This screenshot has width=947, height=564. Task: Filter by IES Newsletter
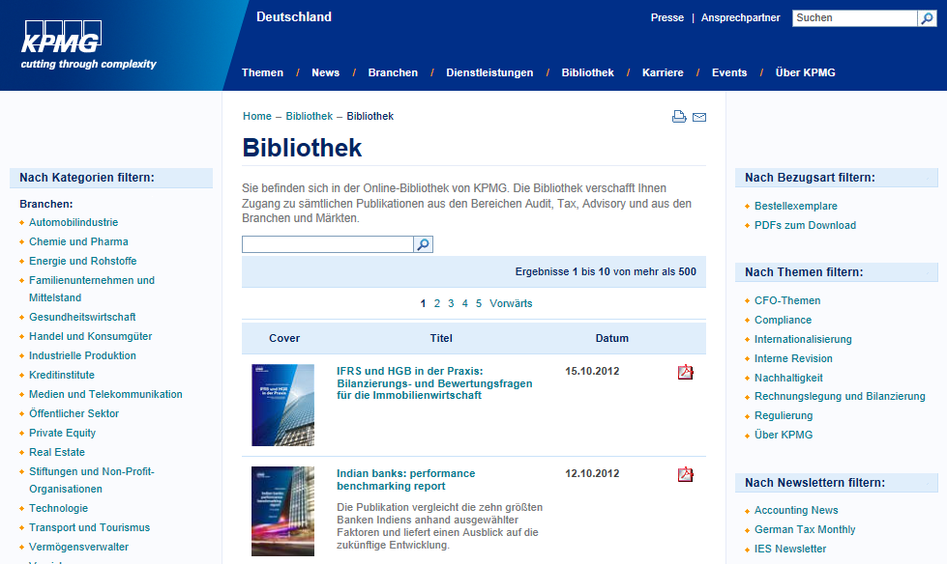pos(790,549)
